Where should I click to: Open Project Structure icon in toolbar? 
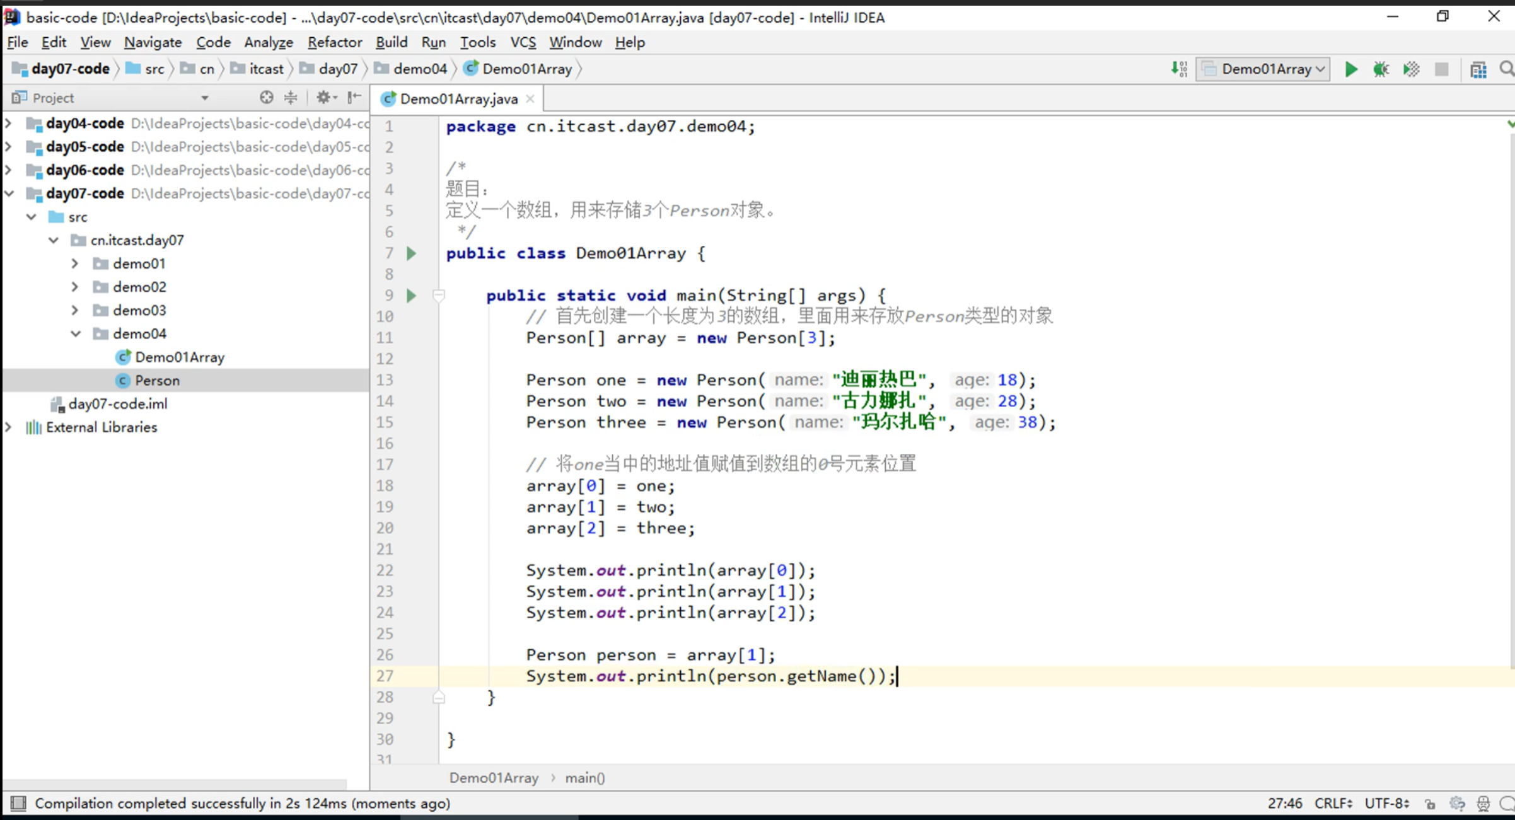click(x=1478, y=69)
